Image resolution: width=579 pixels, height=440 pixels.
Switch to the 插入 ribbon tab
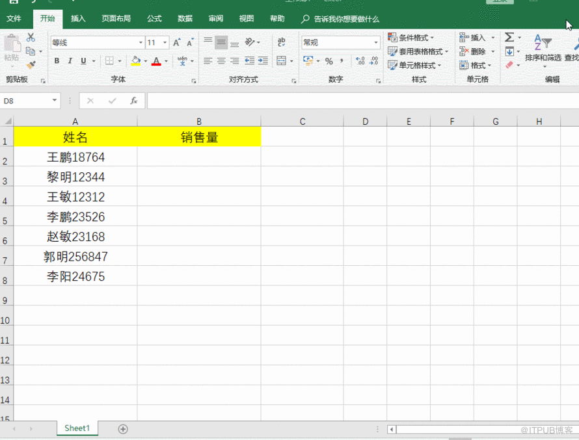pos(78,19)
